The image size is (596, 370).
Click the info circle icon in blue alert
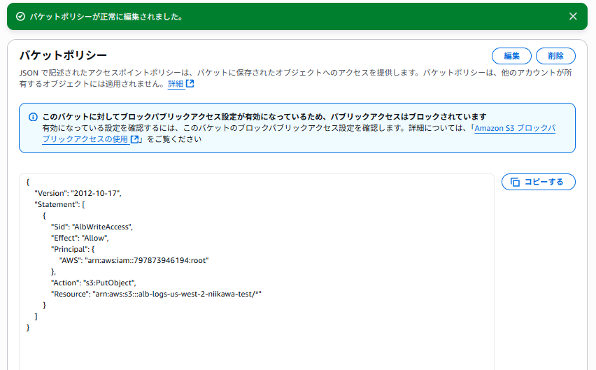coord(33,117)
